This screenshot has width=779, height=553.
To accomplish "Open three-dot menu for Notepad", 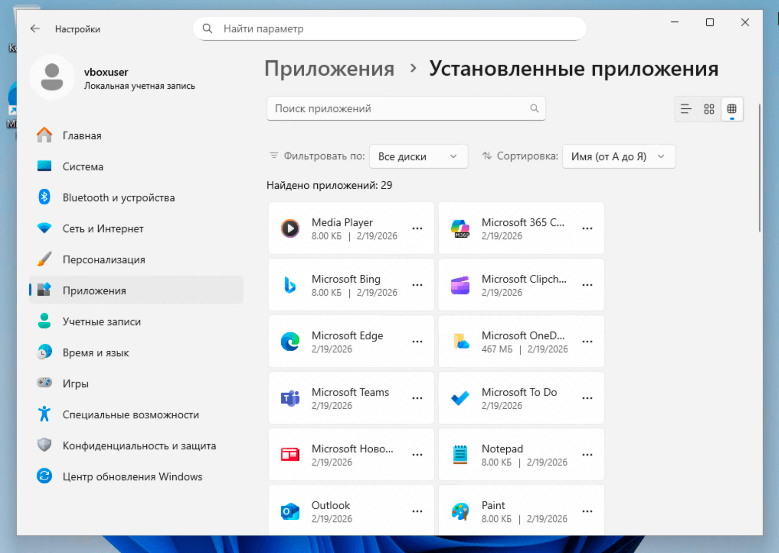I will tap(587, 455).
